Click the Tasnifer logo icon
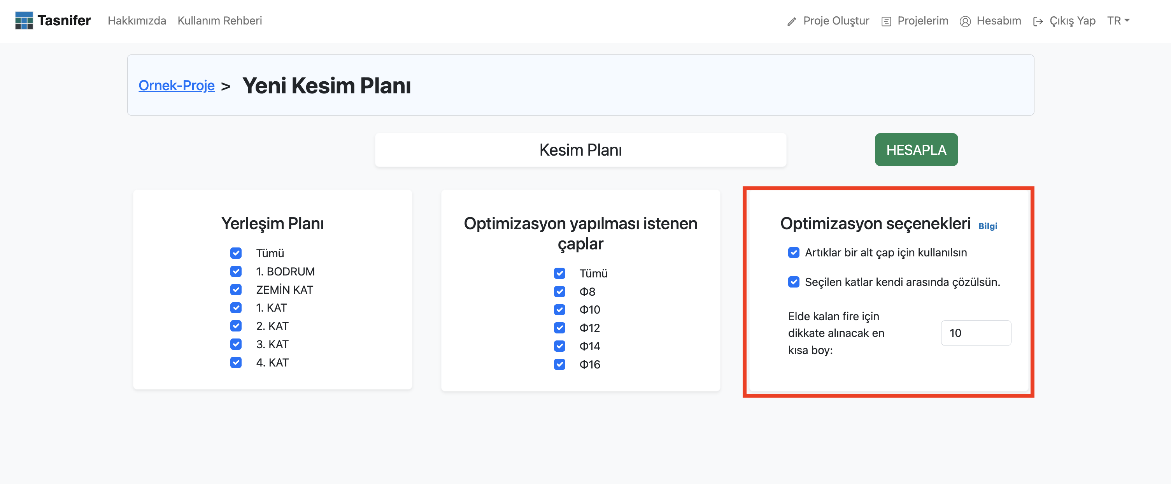1171x484 pixels. [24, 21]
